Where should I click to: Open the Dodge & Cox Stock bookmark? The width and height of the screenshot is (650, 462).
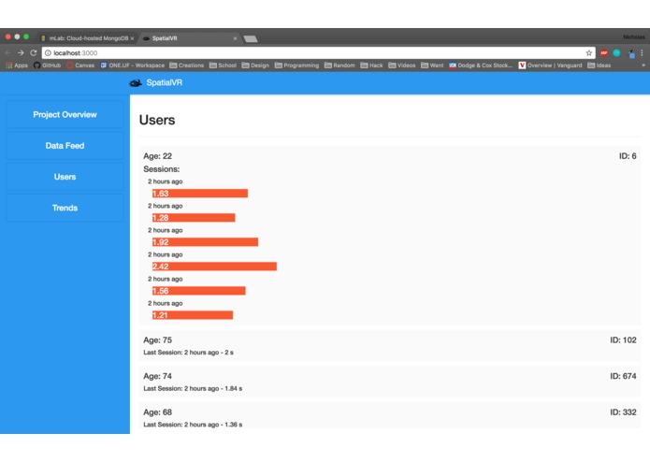pyautogui.click(x=481, y=65)
